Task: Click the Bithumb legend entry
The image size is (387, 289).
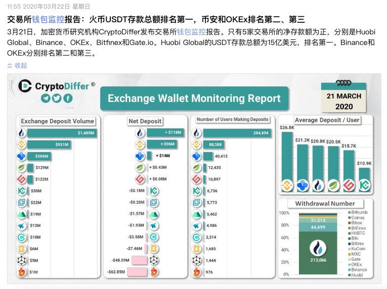Action: 358,212
